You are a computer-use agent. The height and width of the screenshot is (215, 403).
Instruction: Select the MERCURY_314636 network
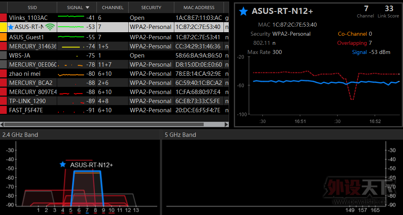(114, 46)
